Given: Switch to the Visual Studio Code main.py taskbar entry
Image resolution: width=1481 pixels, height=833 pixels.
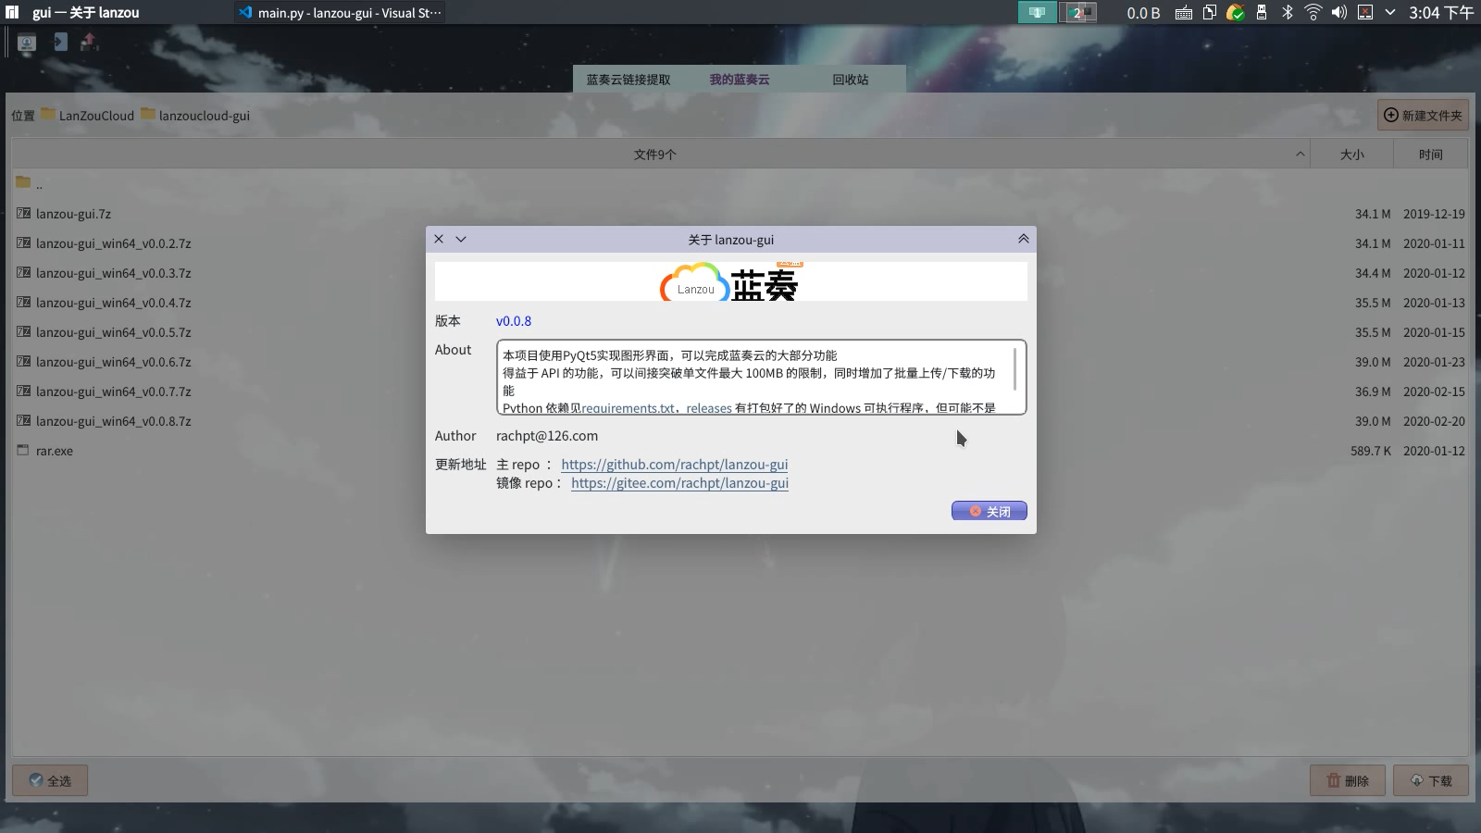Looking at the screenshot, I should [340, 13].
